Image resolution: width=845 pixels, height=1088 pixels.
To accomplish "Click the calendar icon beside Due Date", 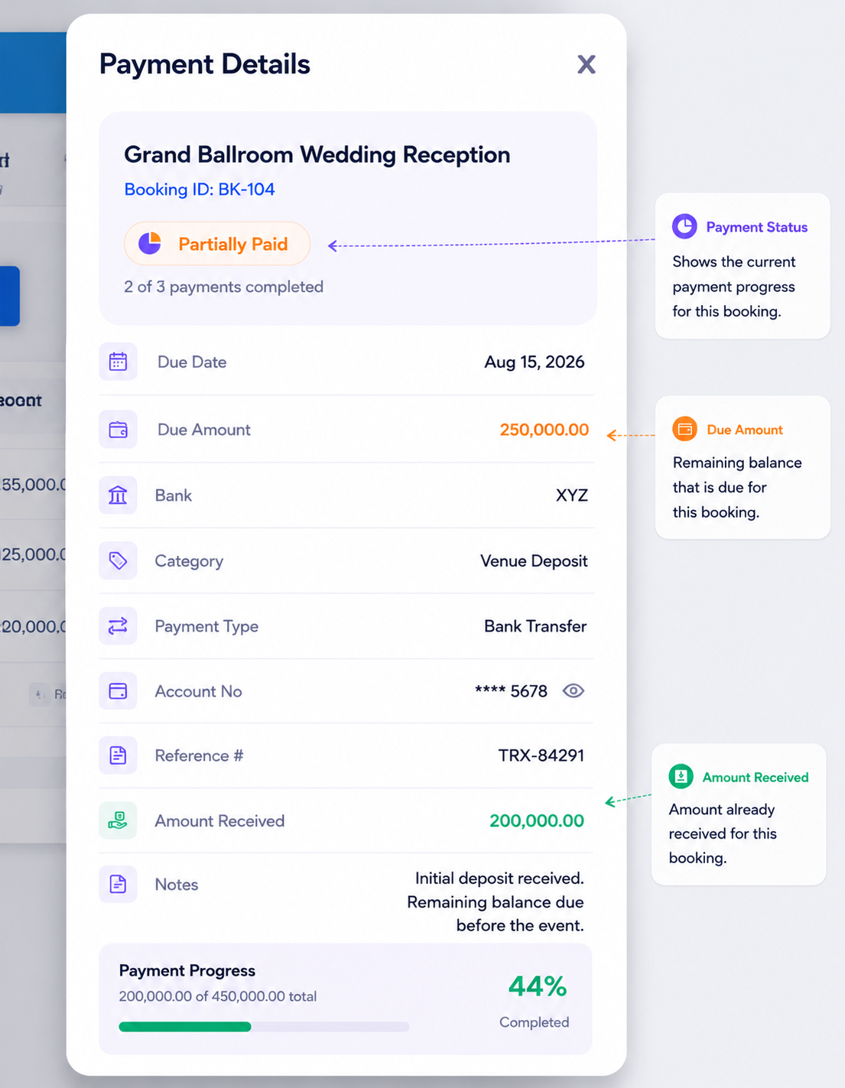I will [x=118, y=362].
